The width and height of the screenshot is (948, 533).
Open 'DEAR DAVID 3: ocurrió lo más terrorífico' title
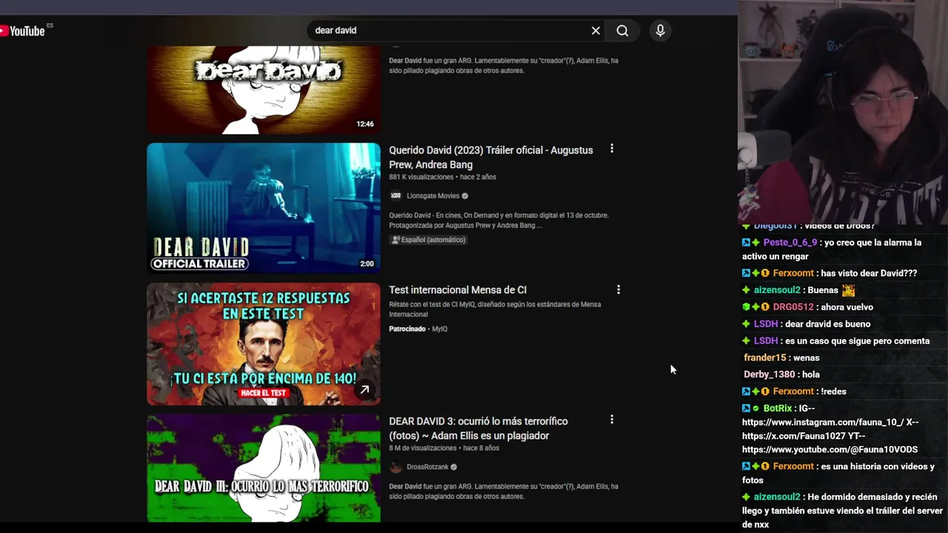[x=478, y=428]
